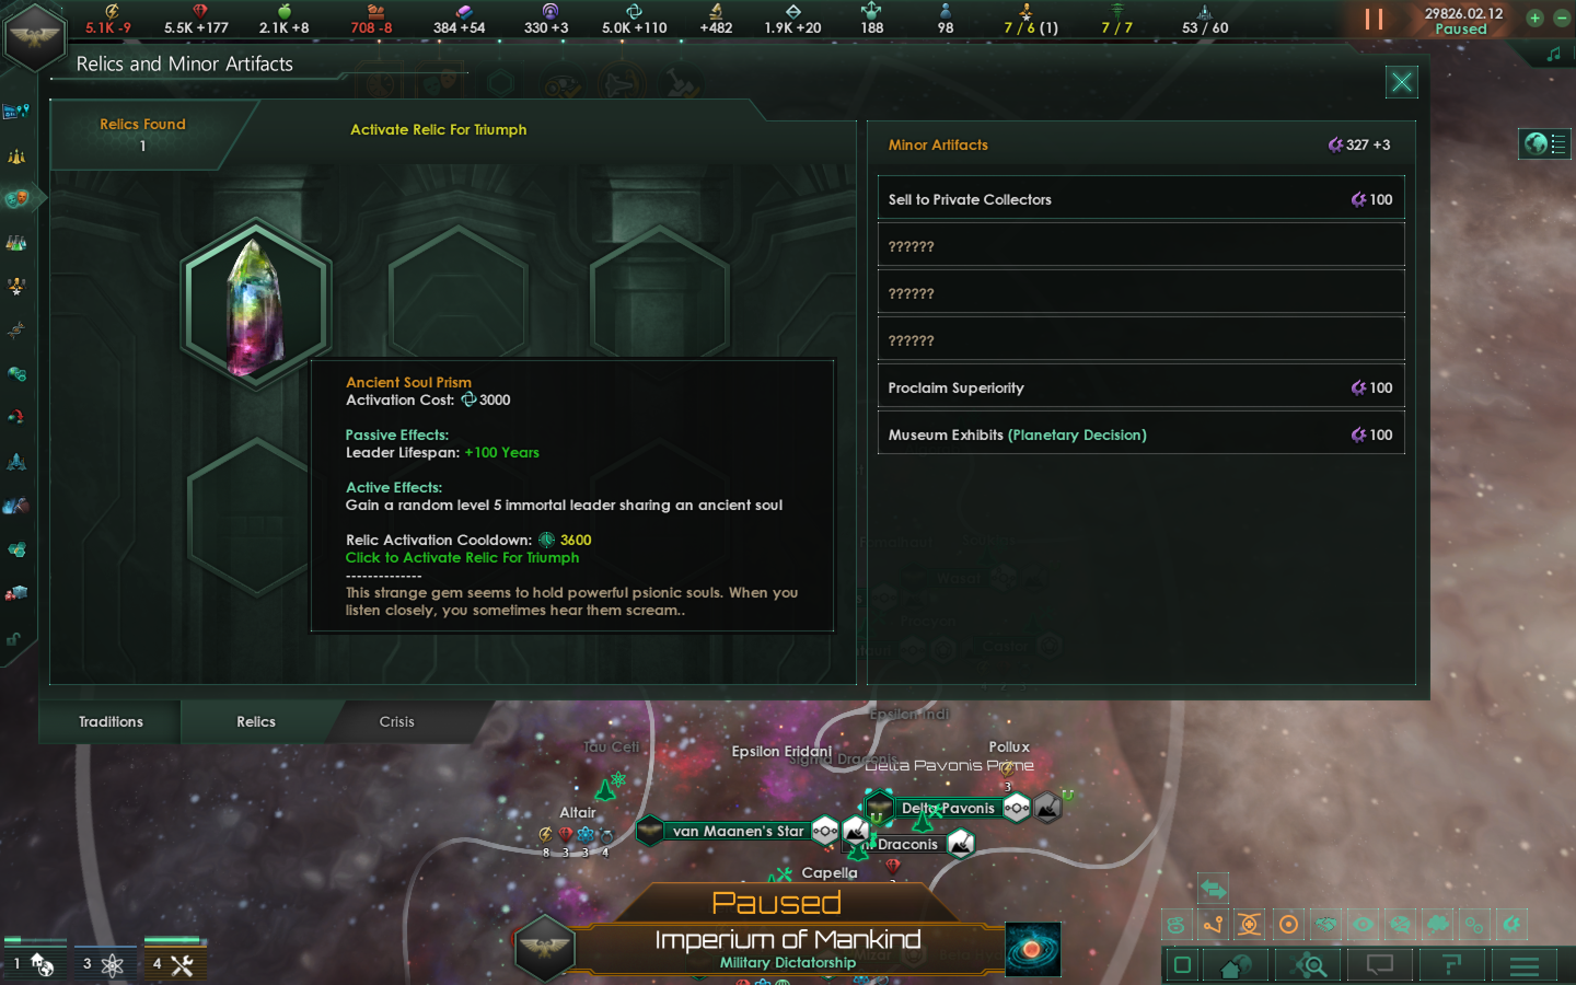Viewport: 1576px width, 985px height.
Task: Open the Technology flasks sidebar icon
Action: pyautogui.click(x=16, y=243)
